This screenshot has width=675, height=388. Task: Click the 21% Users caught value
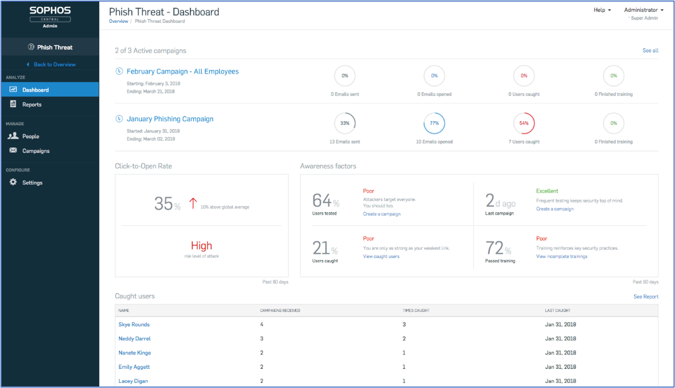pyautogui.click(x=326, y=248)
